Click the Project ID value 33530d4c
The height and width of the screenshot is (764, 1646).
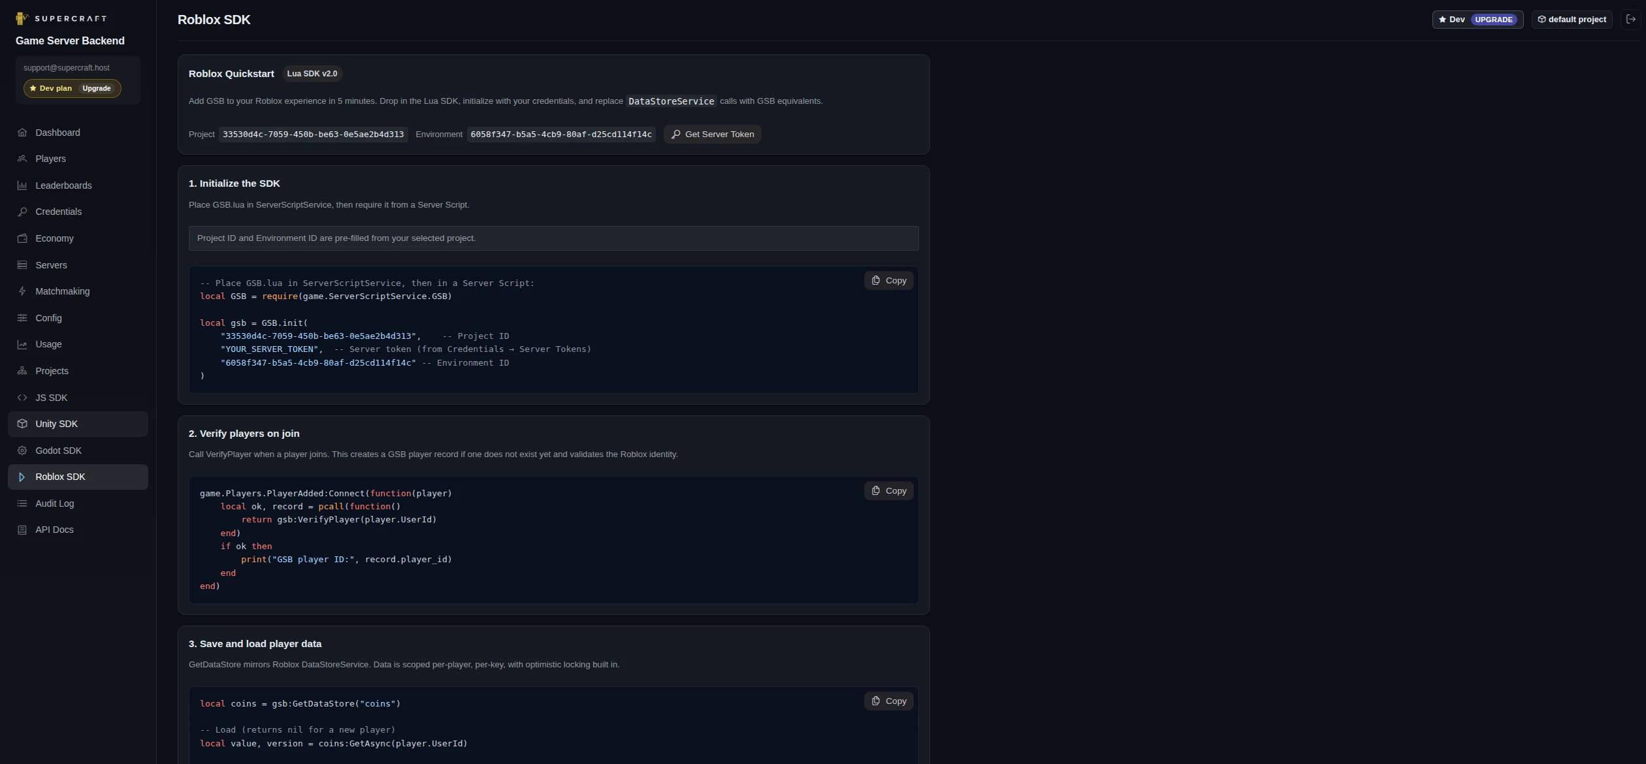(313, 135)
